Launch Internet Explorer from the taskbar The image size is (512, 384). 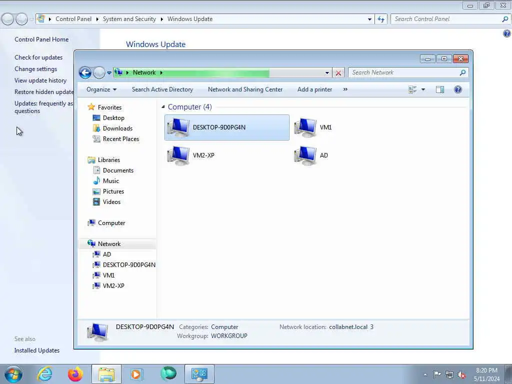point(44,374)
